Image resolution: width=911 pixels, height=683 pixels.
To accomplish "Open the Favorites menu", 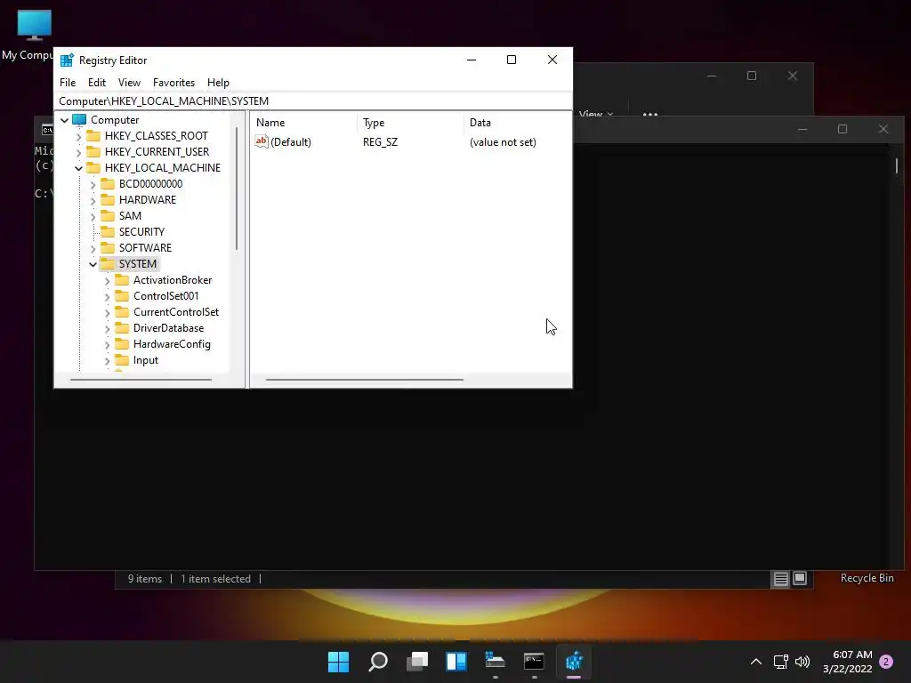I will pyautogui.click(x=173, y=83).
